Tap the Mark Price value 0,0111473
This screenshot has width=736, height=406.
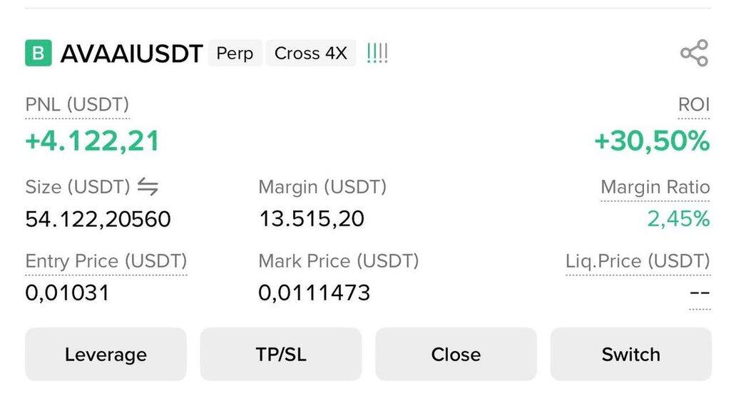[x=315, y=293]
